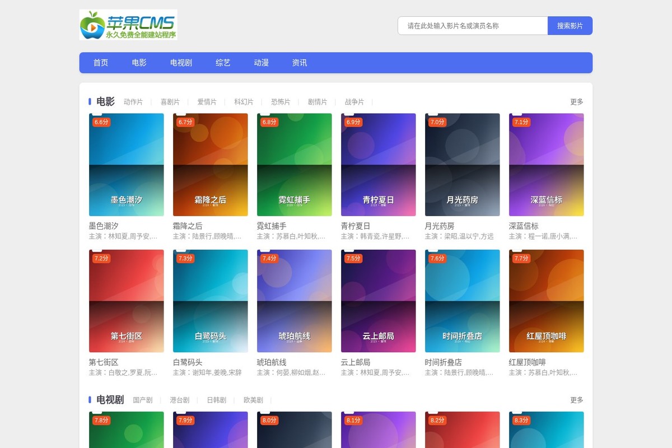Choose the 恐怖片 category link

pos(281,102)
